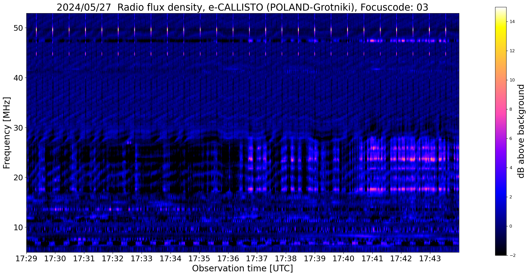Screen dimensions: 529x276
Task: Click the 'Observation time [UTC]' axis label
Action: [x=242, y=268]
